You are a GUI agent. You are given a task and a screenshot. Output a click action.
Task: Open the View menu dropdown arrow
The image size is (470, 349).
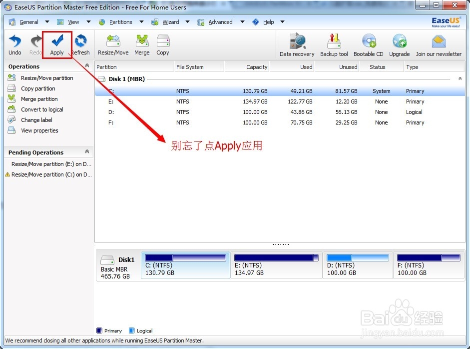point(88,22)
